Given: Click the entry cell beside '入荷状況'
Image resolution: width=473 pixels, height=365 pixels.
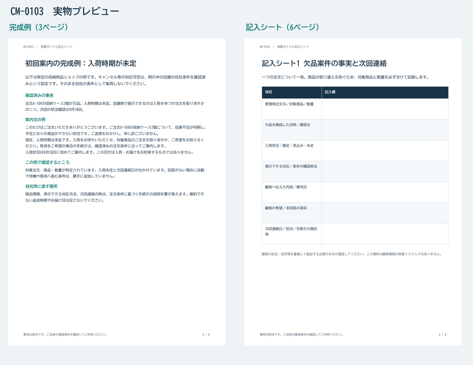Looking at the screenshot, I should tap(385, 150).
